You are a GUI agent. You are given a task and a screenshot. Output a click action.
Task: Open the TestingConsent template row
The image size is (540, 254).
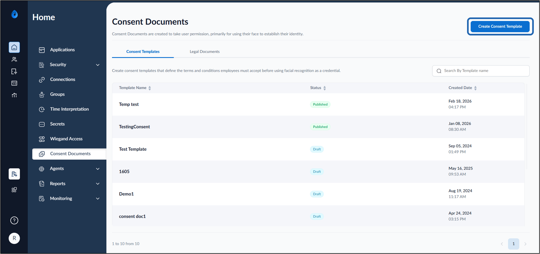click(x=318, y=127)
